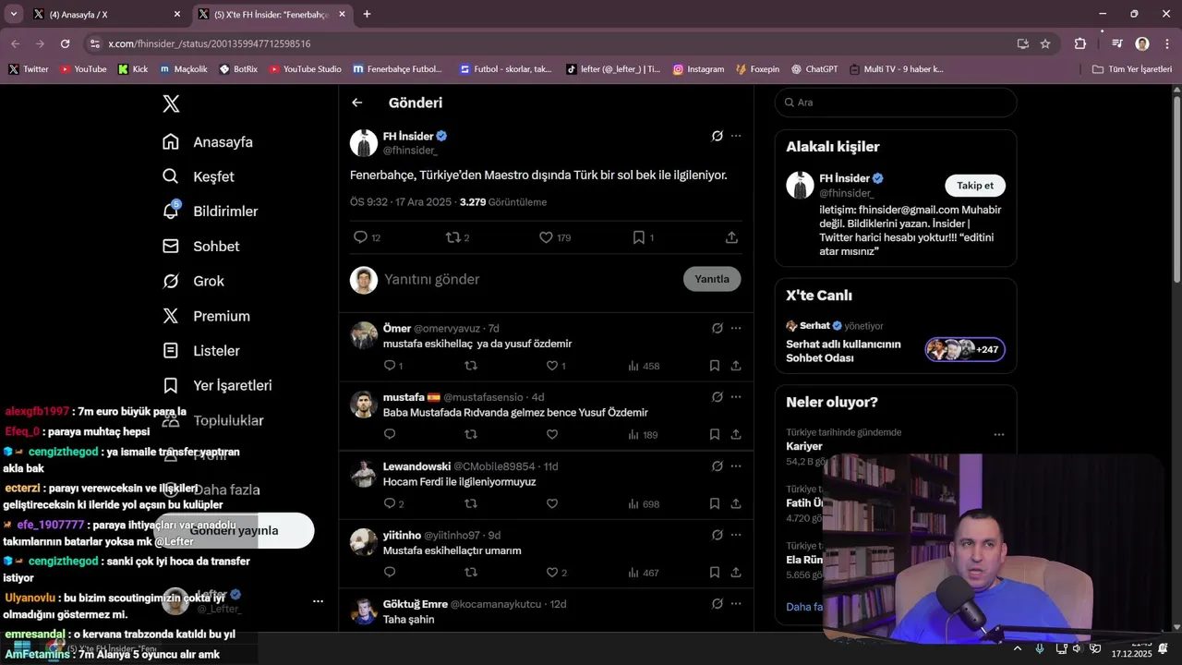Share the FH İnsider post
Image resolution: width=1182 pixels, height=665 pixels.
click(x=731, y=237)
